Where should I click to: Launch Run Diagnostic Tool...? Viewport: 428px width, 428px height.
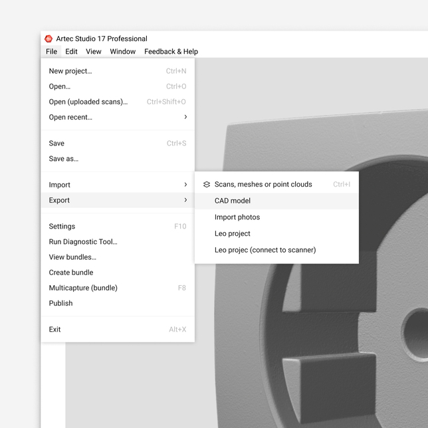tap(118, 241)
